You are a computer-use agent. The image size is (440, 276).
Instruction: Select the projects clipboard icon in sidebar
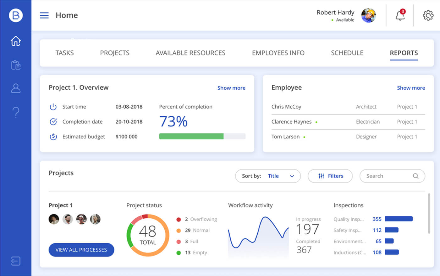[x=16, y=65]
